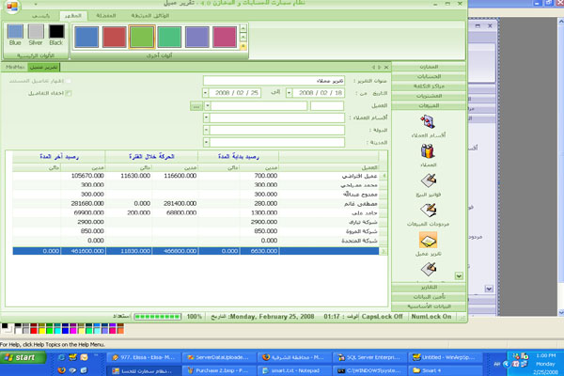Select the Blue main color theme
The height and width of the screenshot is (376, 564).
15,35
